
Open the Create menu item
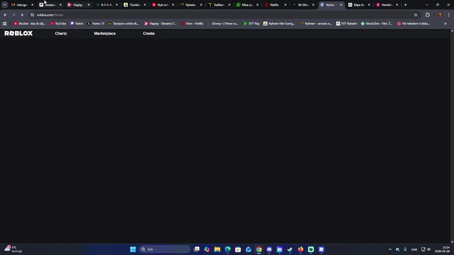point(149,33)
